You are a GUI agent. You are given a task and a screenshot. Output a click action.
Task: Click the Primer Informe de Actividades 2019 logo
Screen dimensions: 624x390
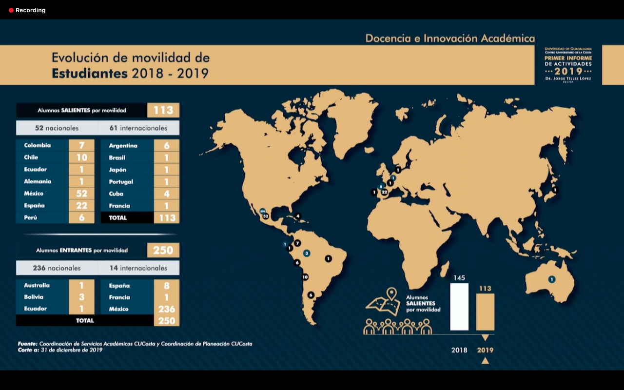click(568, 65)
